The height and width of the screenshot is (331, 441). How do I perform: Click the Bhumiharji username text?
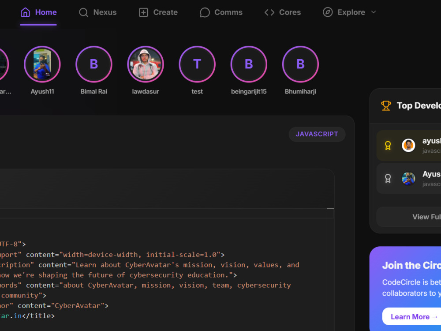(x=300, y=91)
